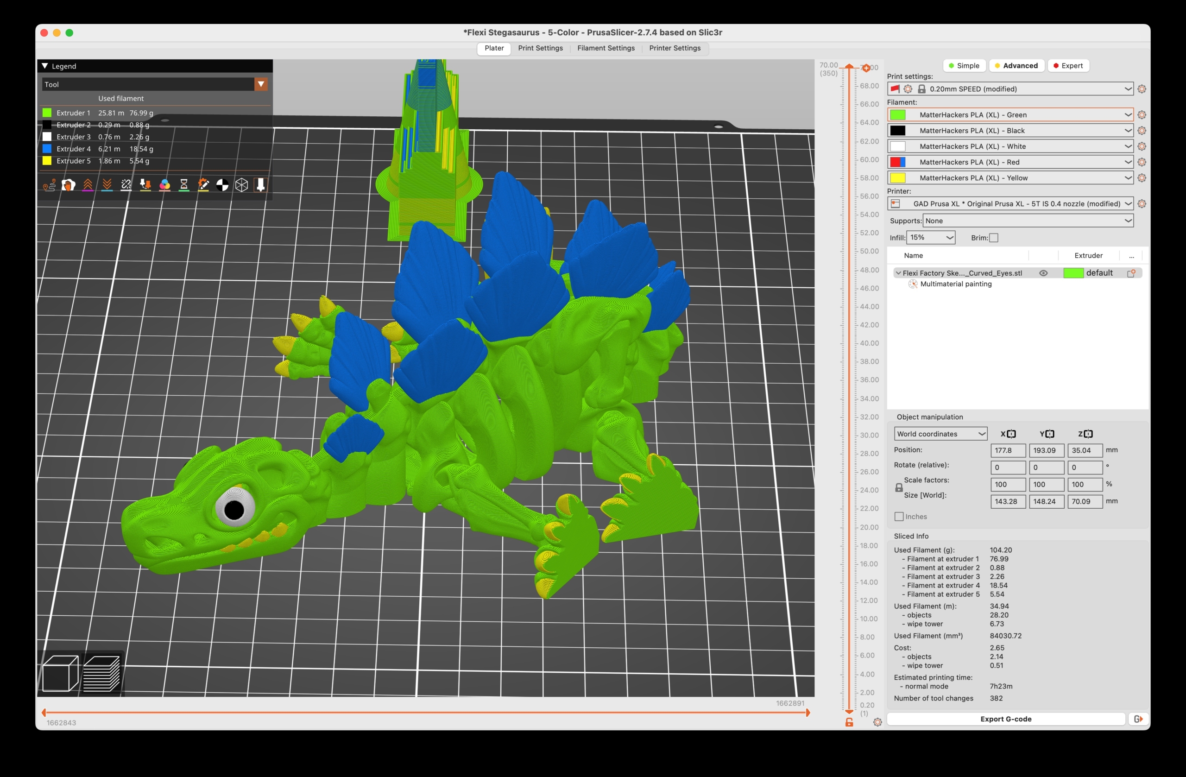Image resolution: width=1186 pixels, height=777 pixels.
Task: Toggle tool changes visibility (two arrows icon)
Action: pyautogui.click(x=145, y=185)
